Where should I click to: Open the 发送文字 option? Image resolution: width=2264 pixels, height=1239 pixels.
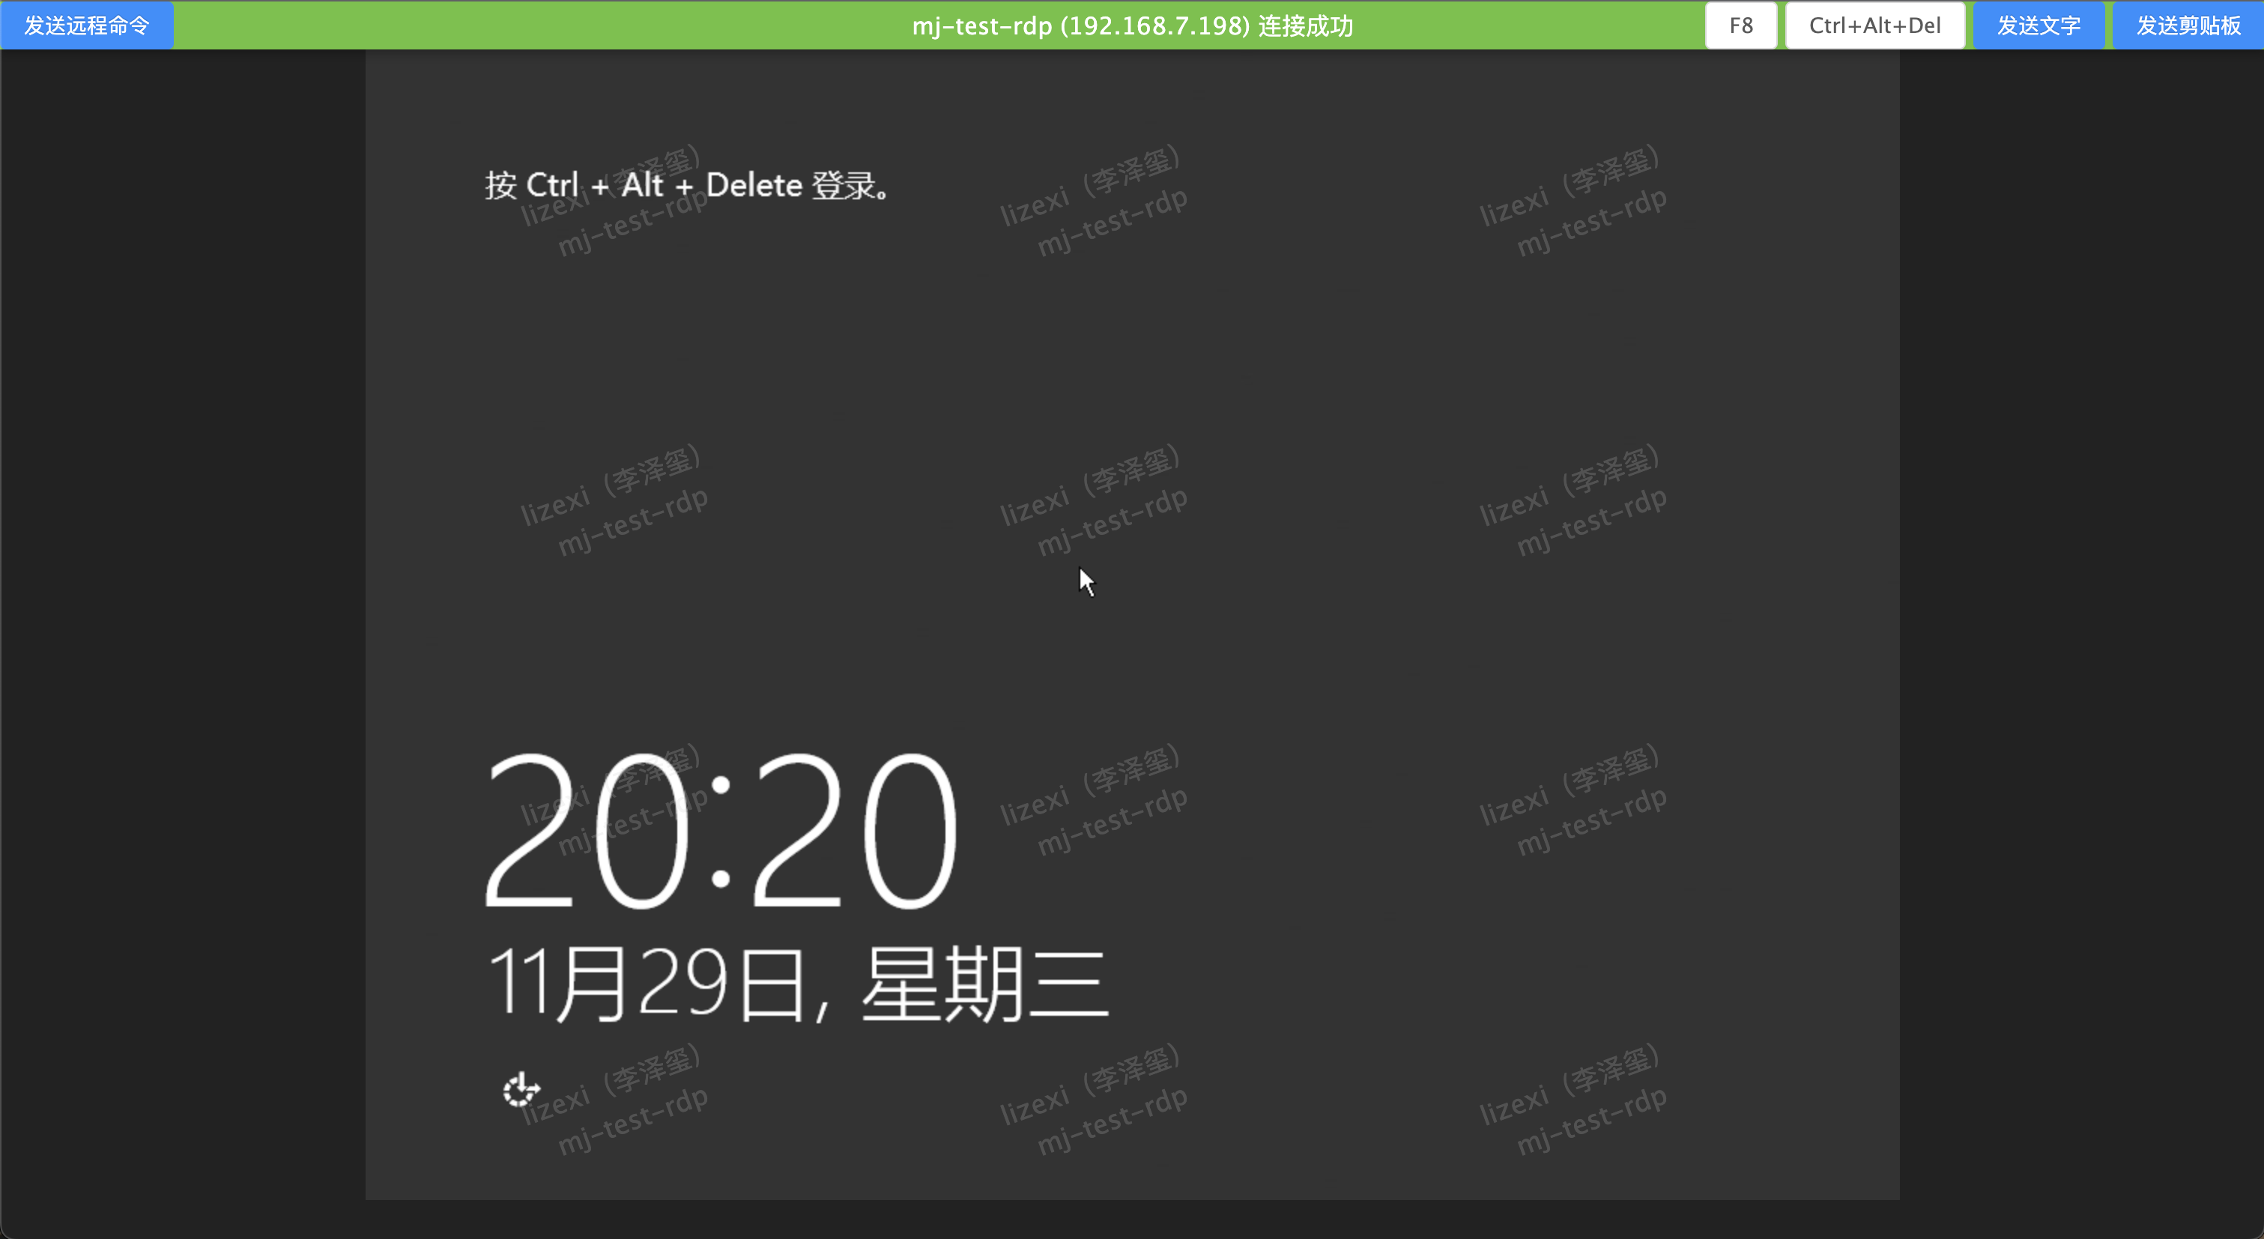(x=2038, y=25)
